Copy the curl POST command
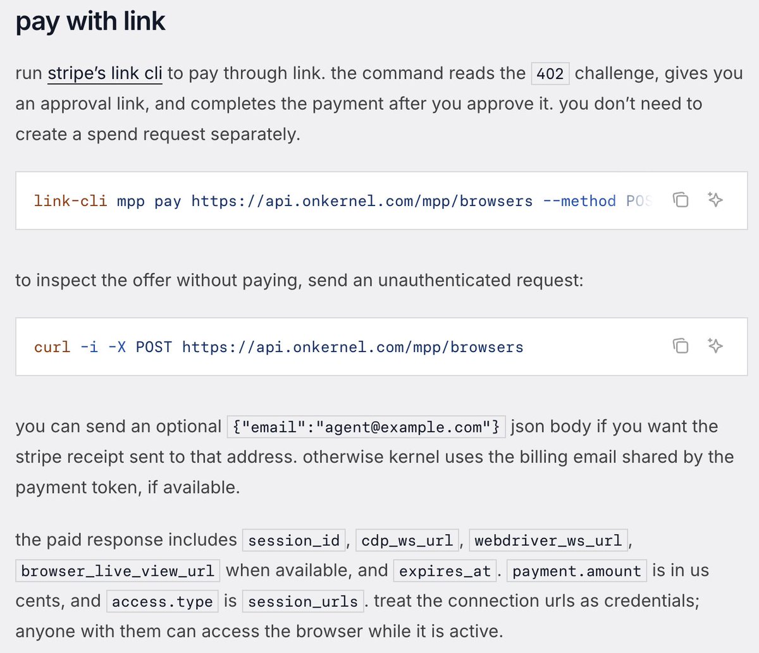Viewport: 759px width, 653px height. coord(681,346)
